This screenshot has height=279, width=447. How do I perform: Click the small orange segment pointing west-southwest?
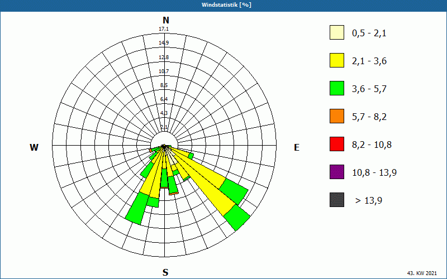(150, 150)
